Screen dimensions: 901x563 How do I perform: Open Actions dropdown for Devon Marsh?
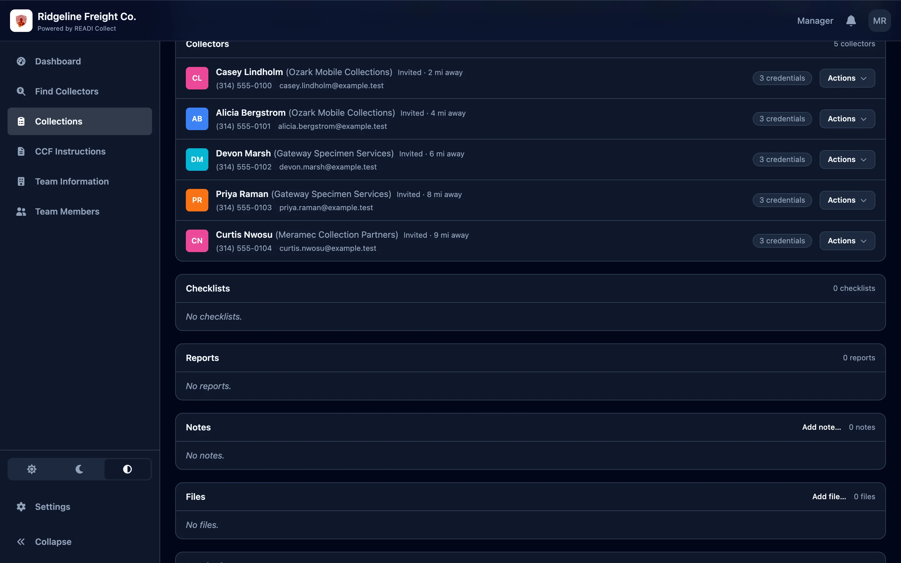pos(847,160)
